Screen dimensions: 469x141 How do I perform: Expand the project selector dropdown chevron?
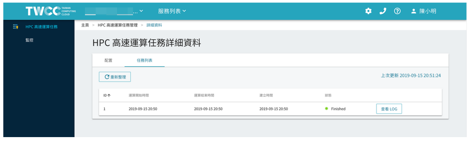click(x=142, y=11)
